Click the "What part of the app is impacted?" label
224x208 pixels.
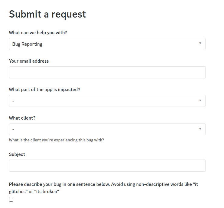coord(44,90)
